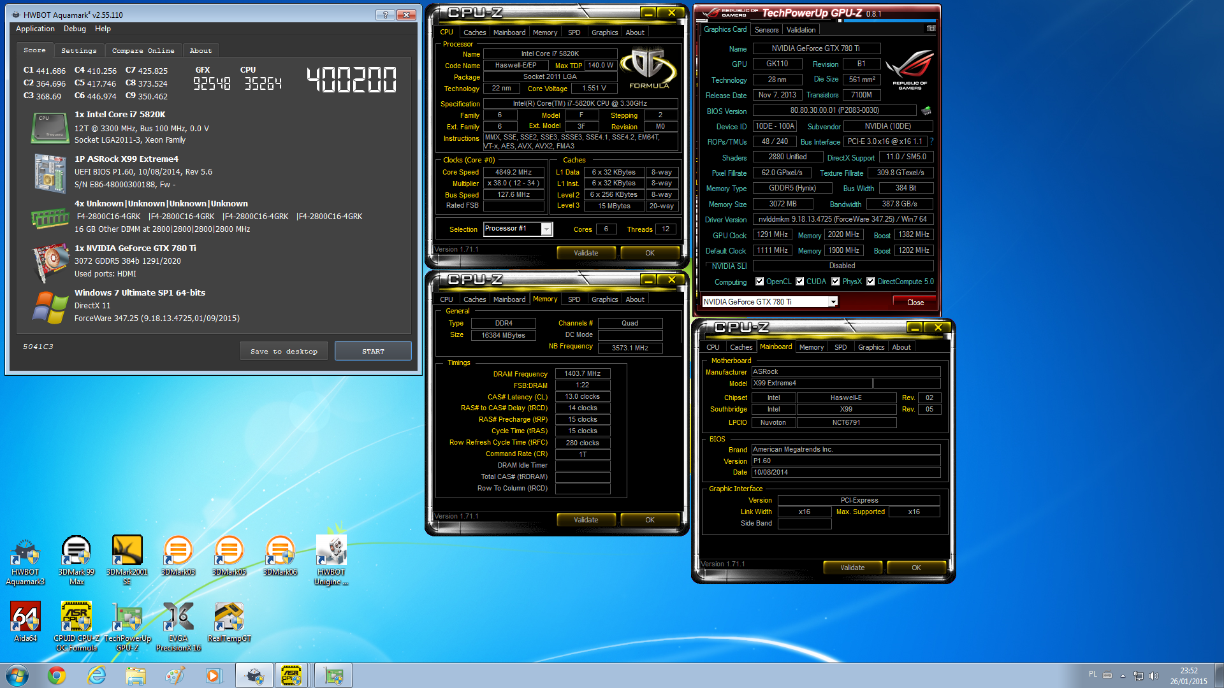
Task: Click the 400200 total score display in Aquamark
Action: (351, 80)
